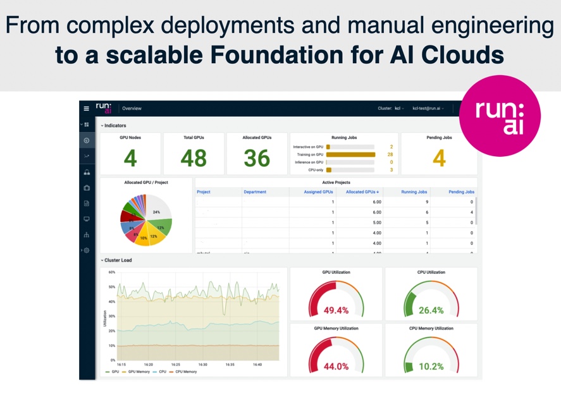Image resolution: width=561 pixels, height=395 pixels.
Task: Click the Inference on GPU label
Action: click(309, 162)
